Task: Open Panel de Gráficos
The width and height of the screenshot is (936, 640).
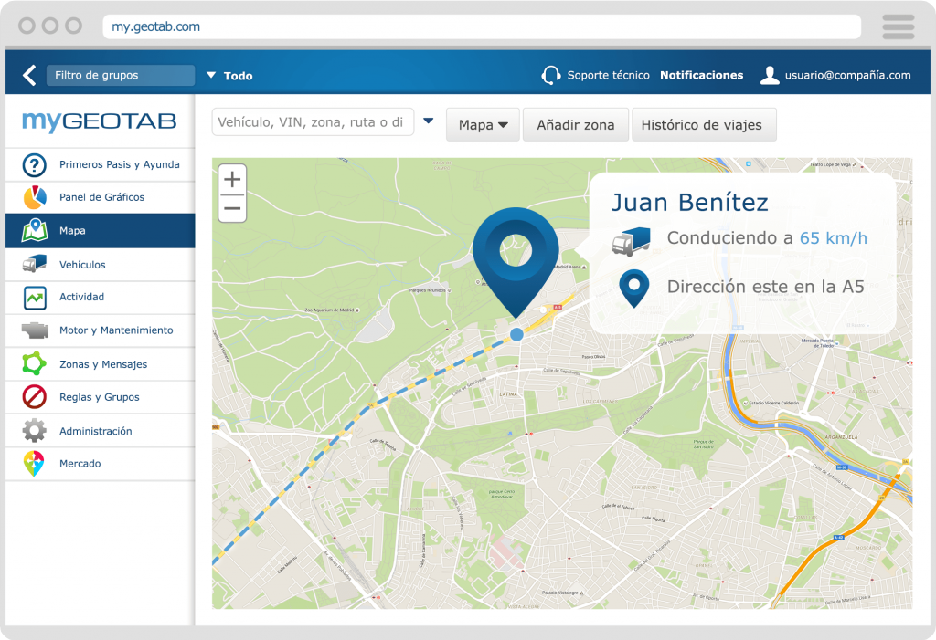Action: [x=101, y=197]
